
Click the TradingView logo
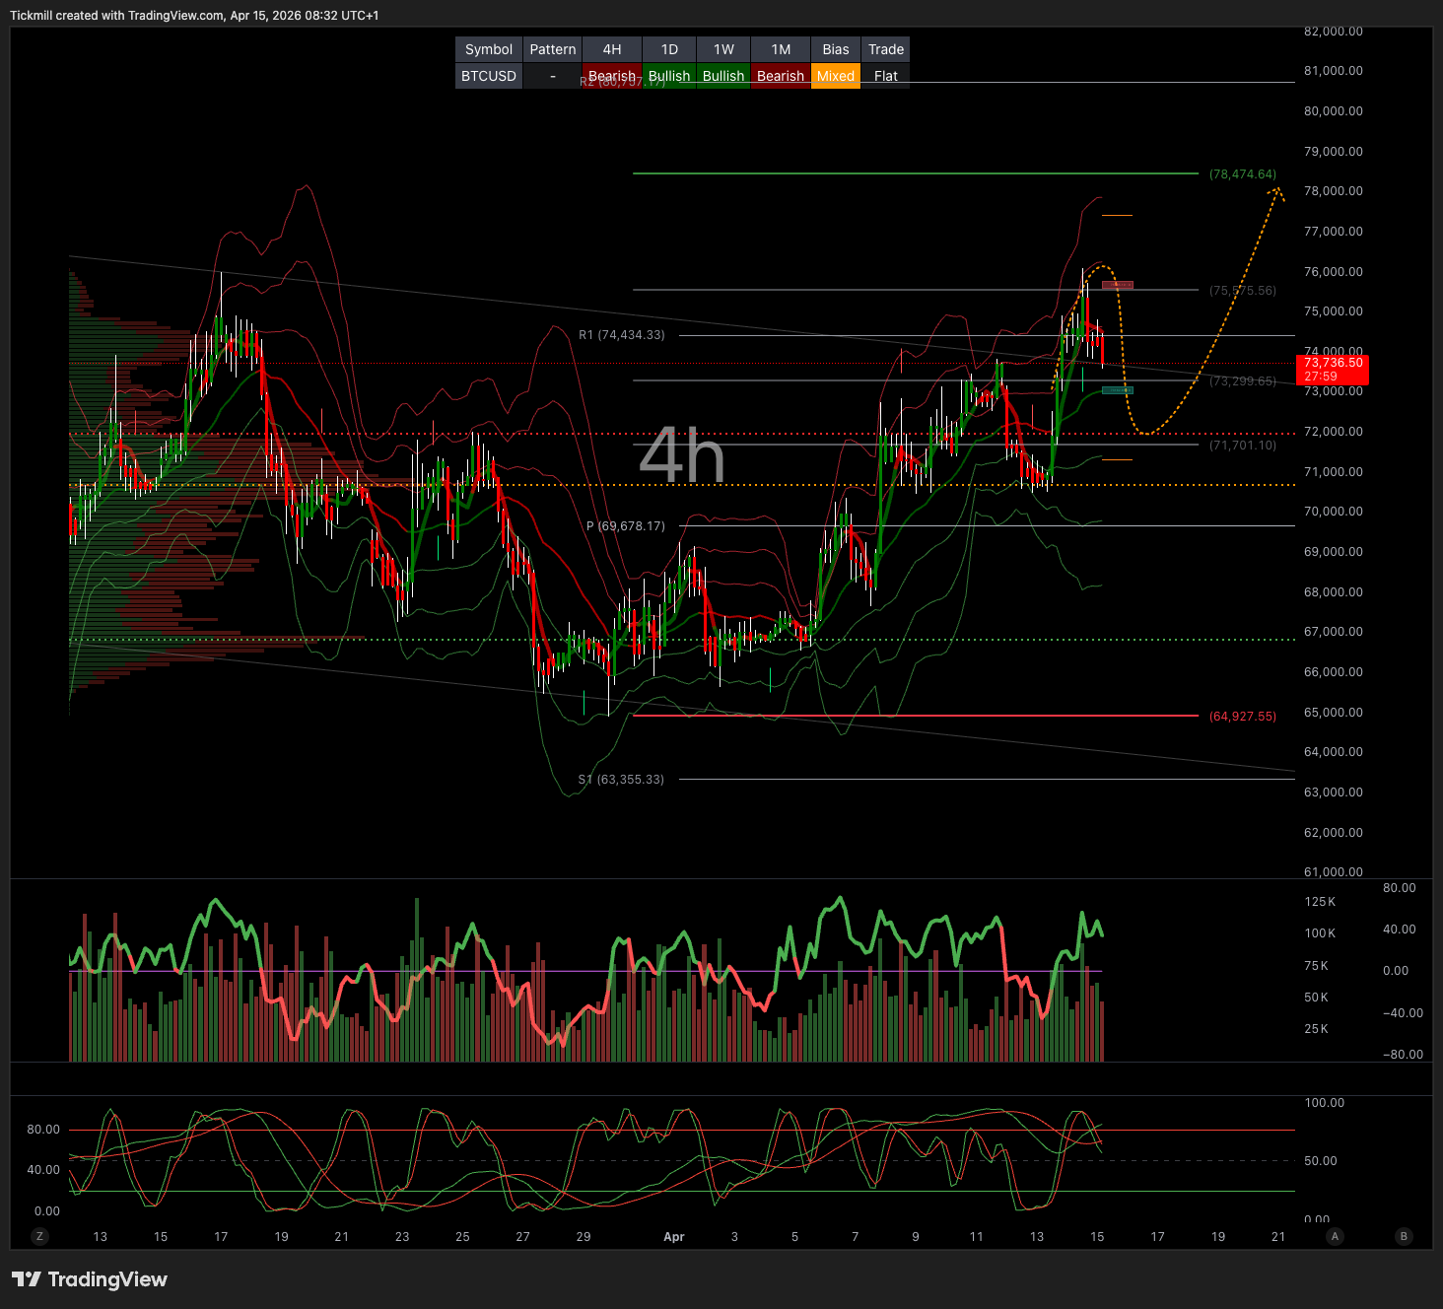[90, 1279]
